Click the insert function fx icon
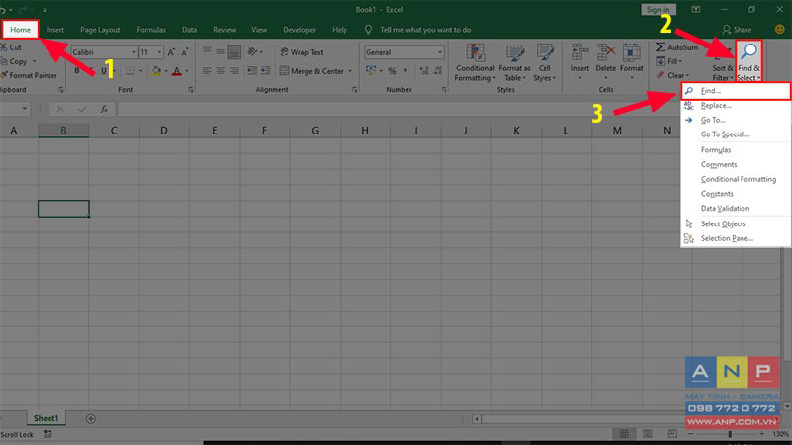Screen dimensions: 792x445 tap(104, 109)
